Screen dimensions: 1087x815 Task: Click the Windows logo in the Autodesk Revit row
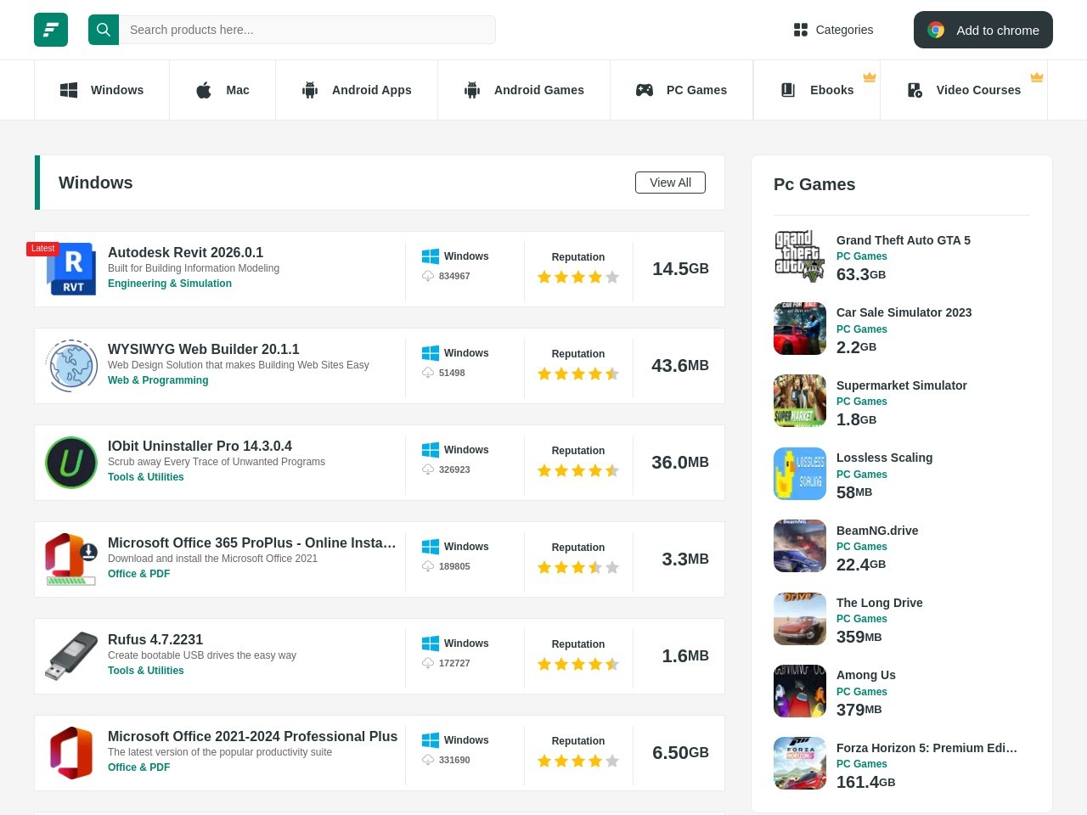pyautogui.click(x=431, y=256)
